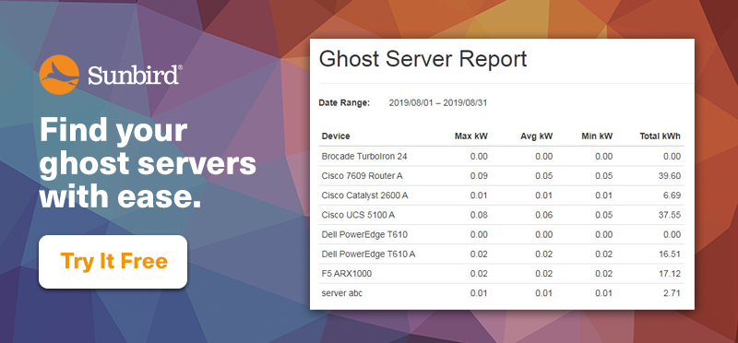This screenshot has width=738, height=343.
Task: Click the 0.08 Max kW value
Action: [x=479, y=215]
